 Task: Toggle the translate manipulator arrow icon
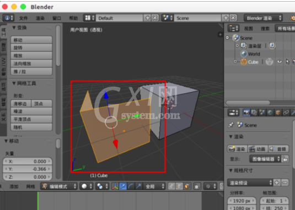point(122,186)
